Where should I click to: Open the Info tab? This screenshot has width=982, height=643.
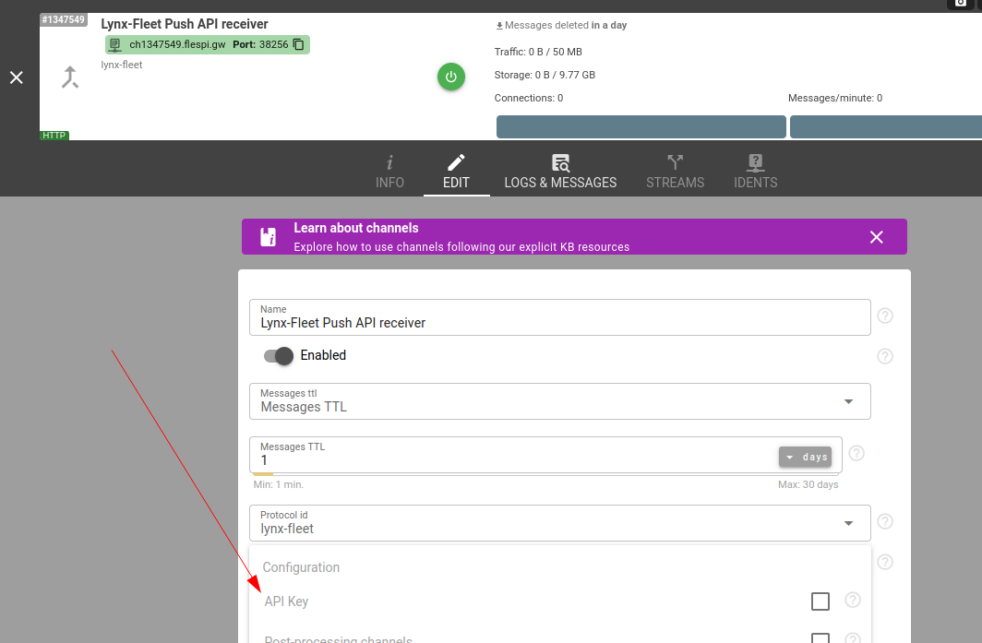pos(389,172)
